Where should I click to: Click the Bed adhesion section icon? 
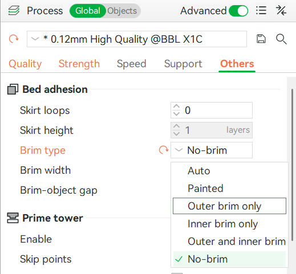(x=13, y=89)
